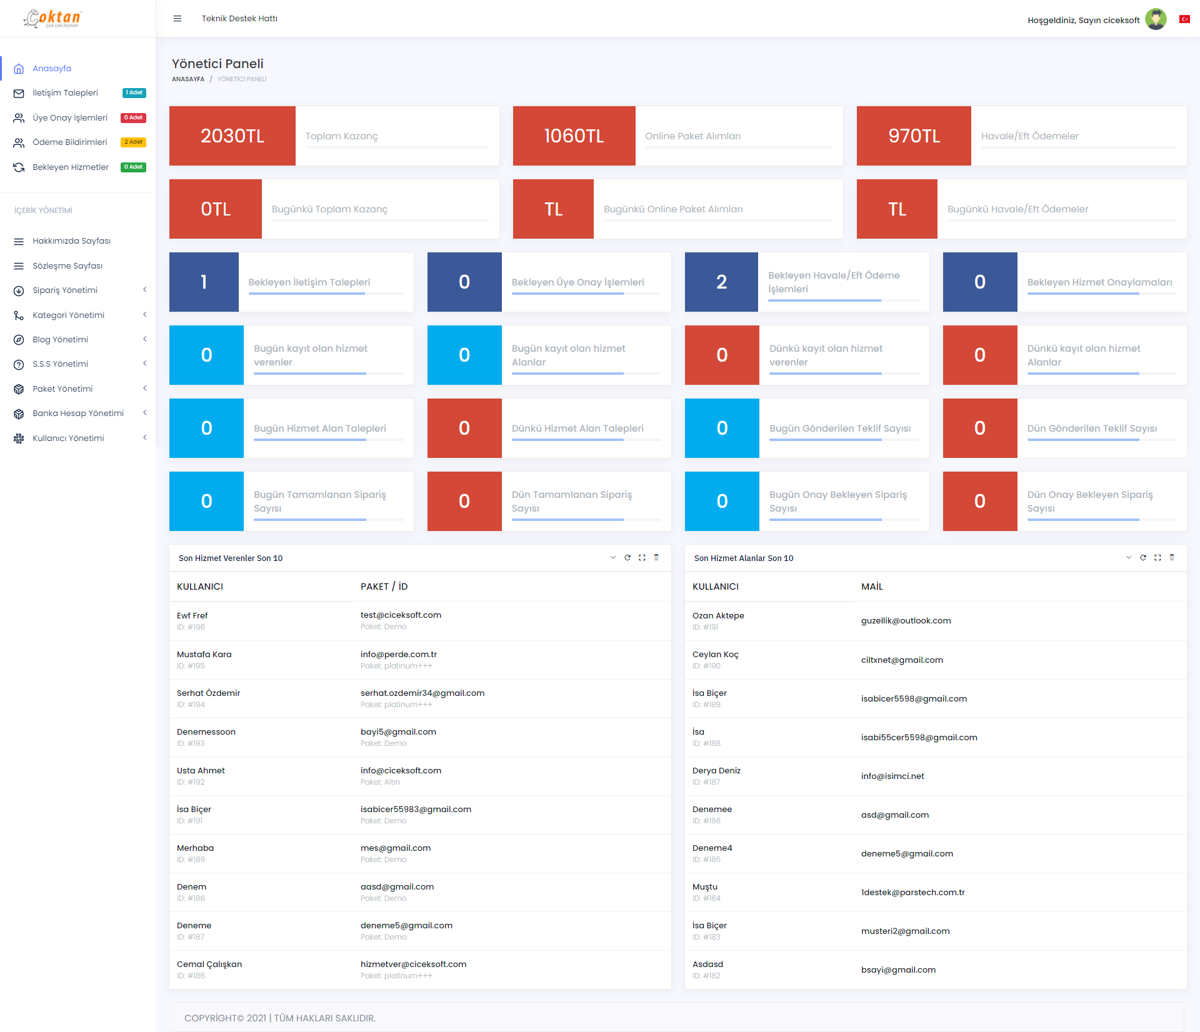Expand Paket Yönetimi submenu arrow
1200x1032 pixels.
pos(144,389)
